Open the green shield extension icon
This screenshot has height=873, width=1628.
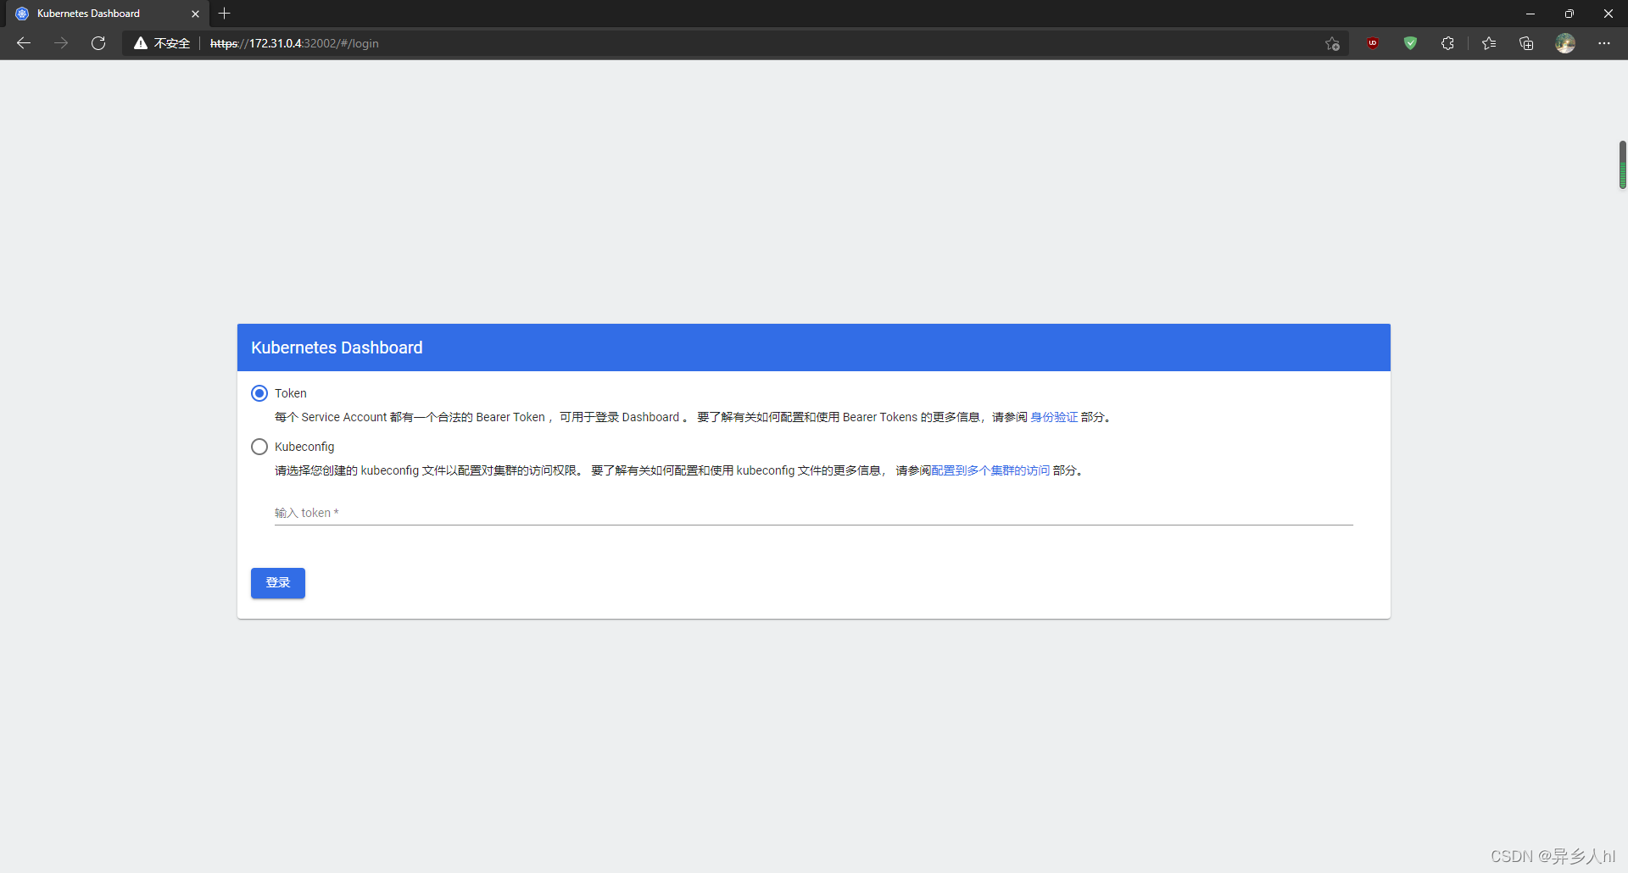coord(1410,43)
